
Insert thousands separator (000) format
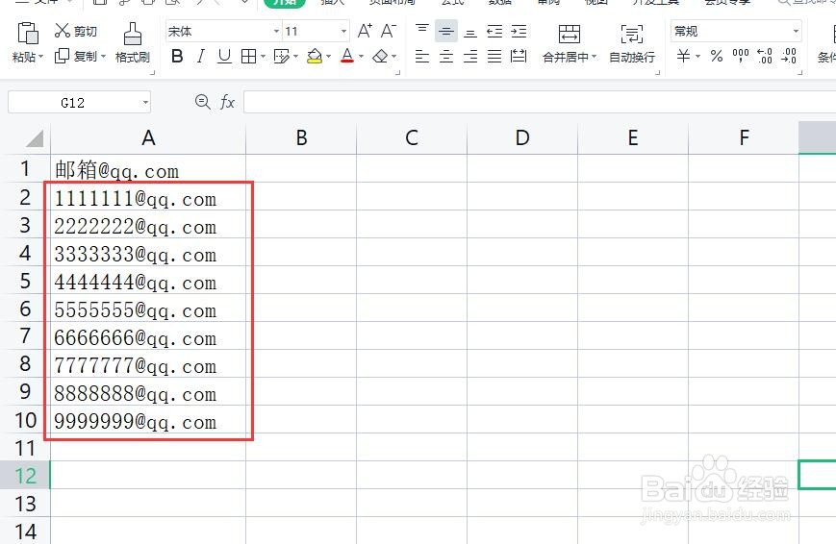(741, 56)
